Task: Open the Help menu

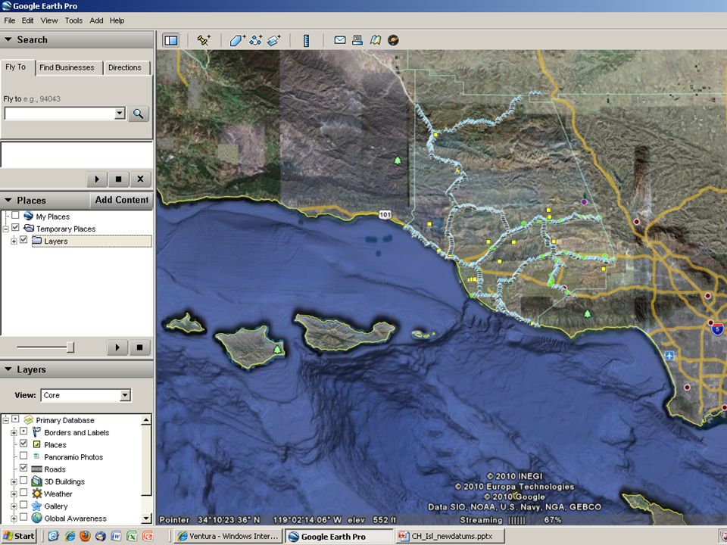Action: [117, 20]
